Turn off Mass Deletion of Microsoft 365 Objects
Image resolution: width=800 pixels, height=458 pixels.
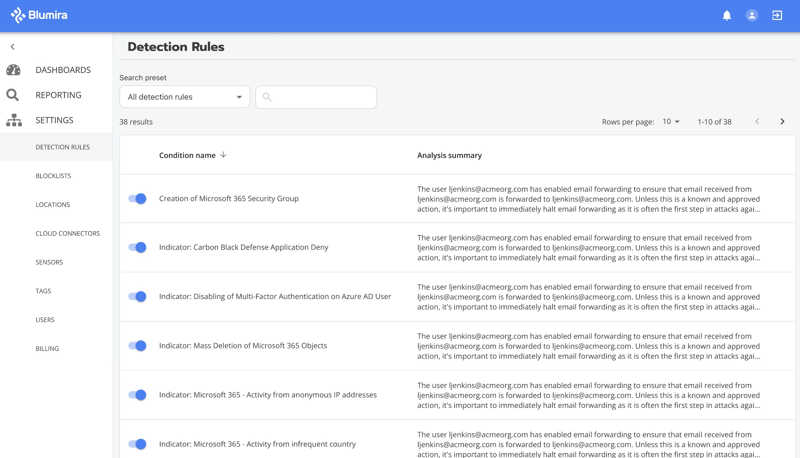[x=137, y=346]
